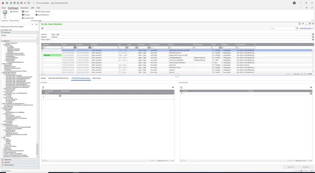Viewport: 315px width, 173px height.
Task: Click zoom slider in status bar
Action: pos(301,171)
